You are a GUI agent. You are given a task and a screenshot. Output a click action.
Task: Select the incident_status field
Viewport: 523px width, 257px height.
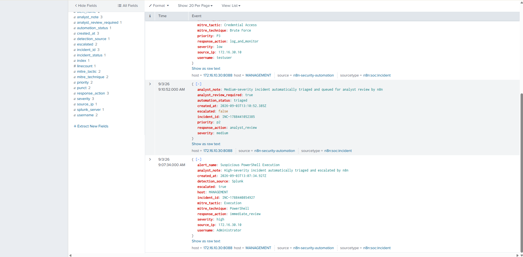click(x=90, y=55)
